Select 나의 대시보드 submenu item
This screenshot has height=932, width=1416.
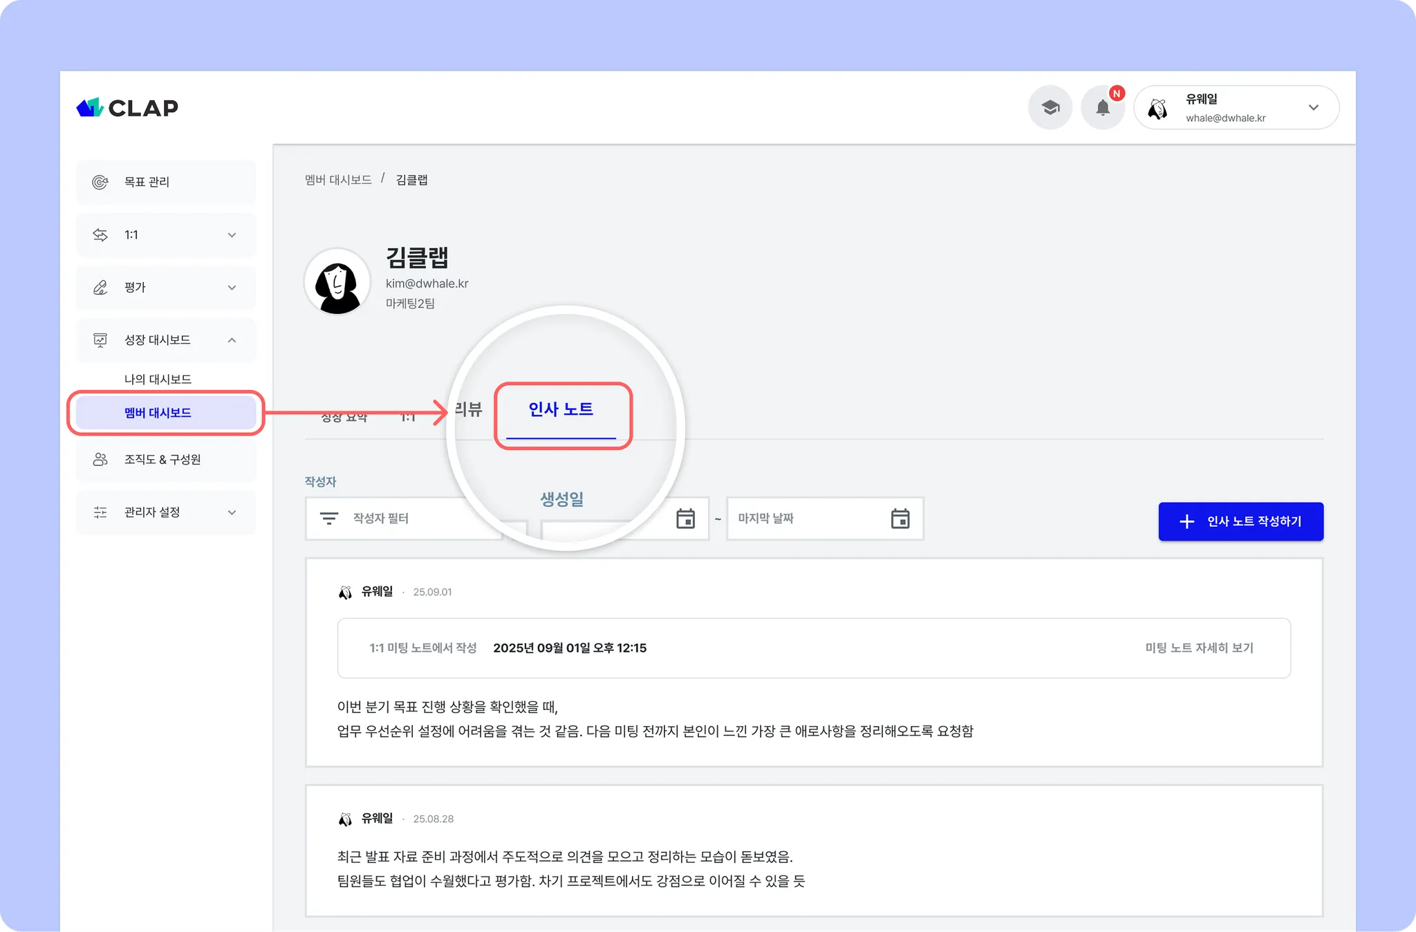158,380
